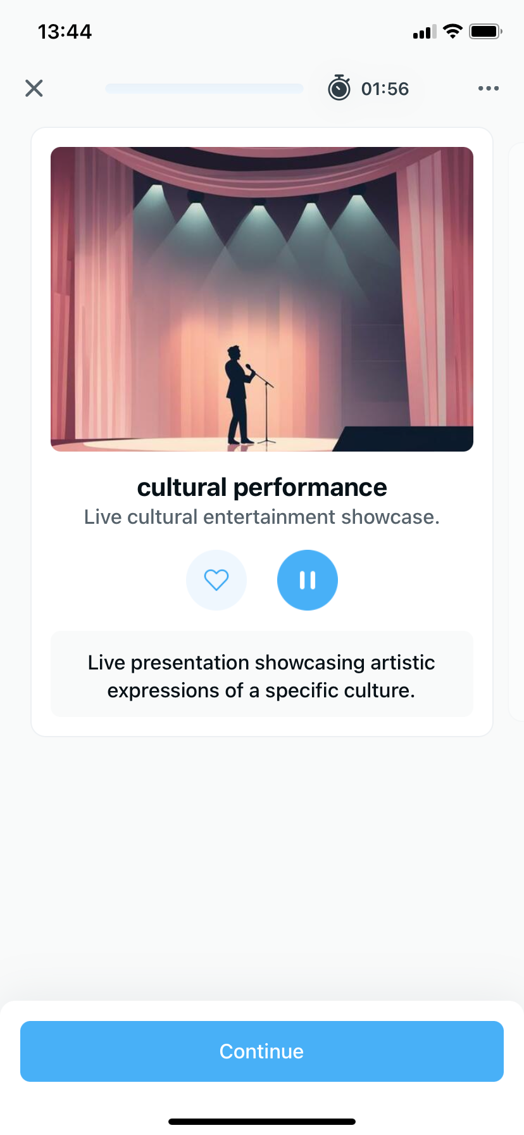Favorite this word with the heart icon
This screenshot has height=1135, width=524.
tap(216, 580)
